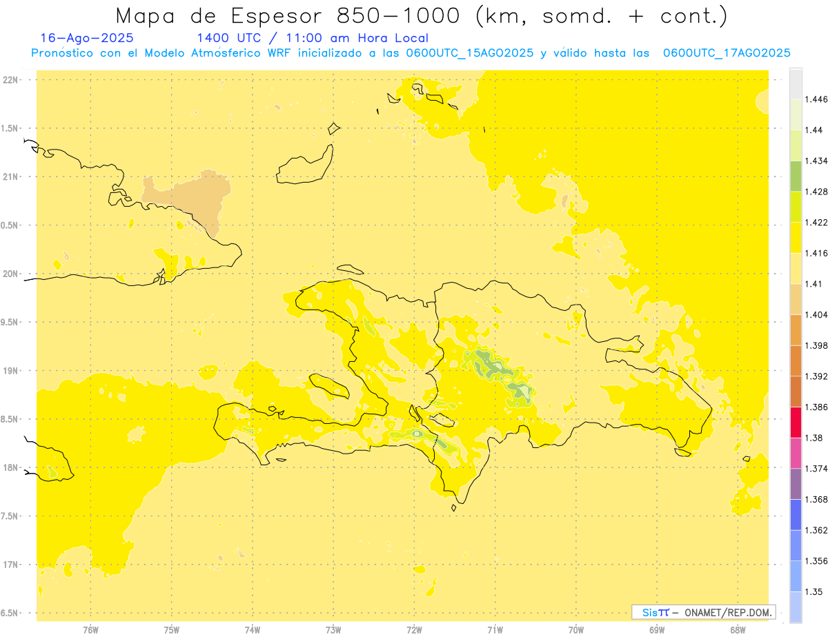Click the legend value "1.422"
Viewport: 828px width, 639px height.
[x=817, y=223]
